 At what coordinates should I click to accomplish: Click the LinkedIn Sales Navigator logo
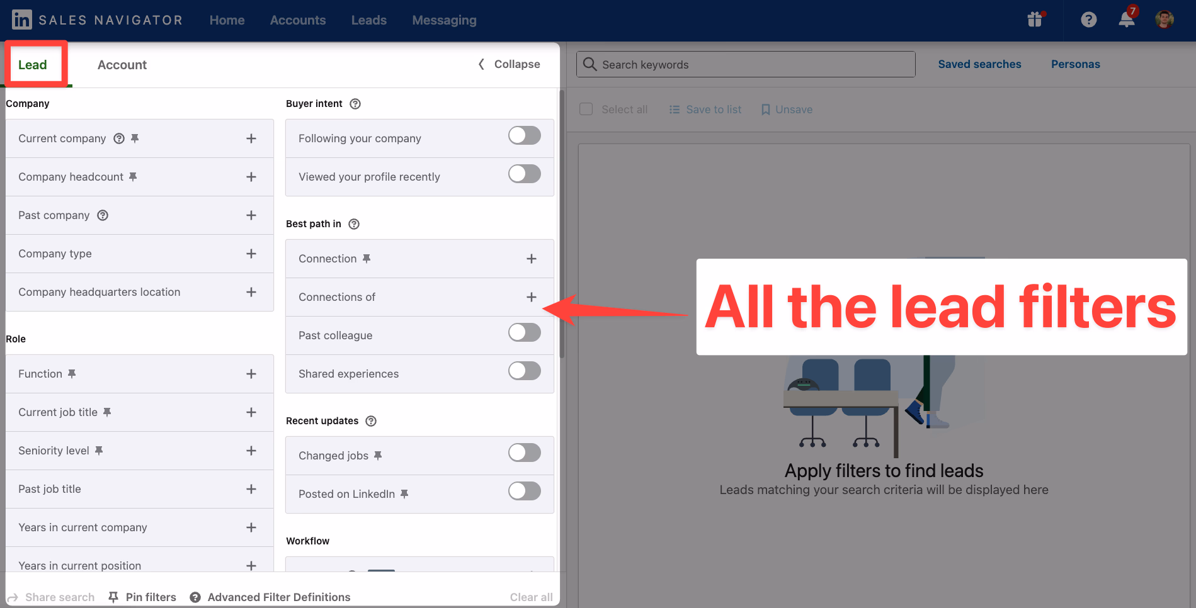coord(97,20)
